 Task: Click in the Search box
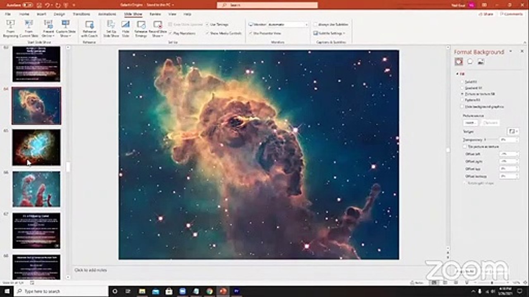click(x=267, y=5)
